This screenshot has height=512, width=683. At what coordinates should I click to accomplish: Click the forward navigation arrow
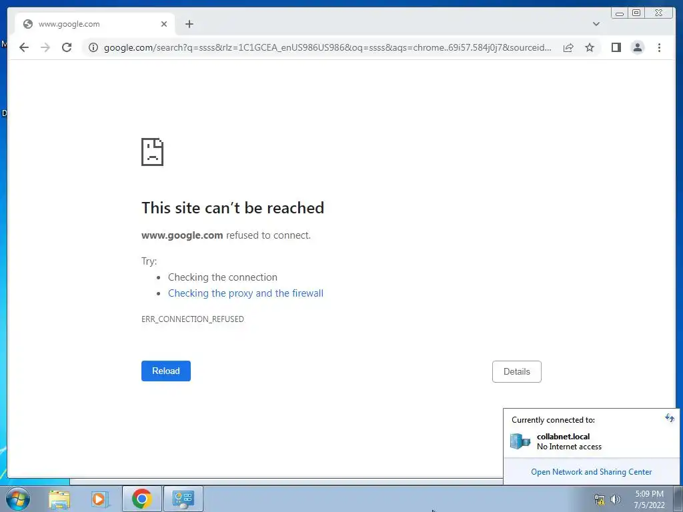click(x=45, y=47)
